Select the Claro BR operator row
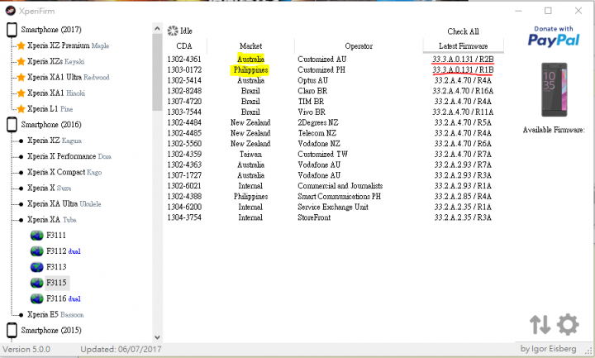 pos(336,91)
